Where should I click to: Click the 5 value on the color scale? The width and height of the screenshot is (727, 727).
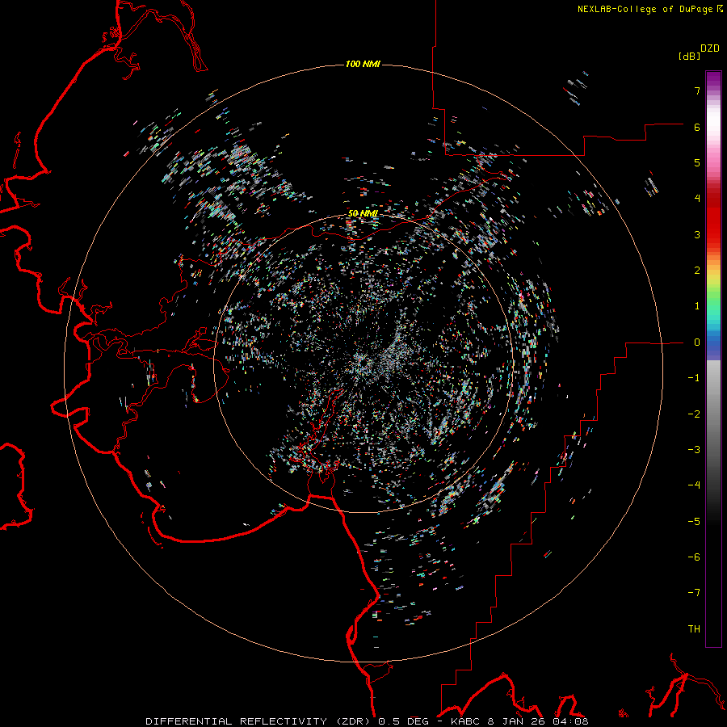point(697,162)
